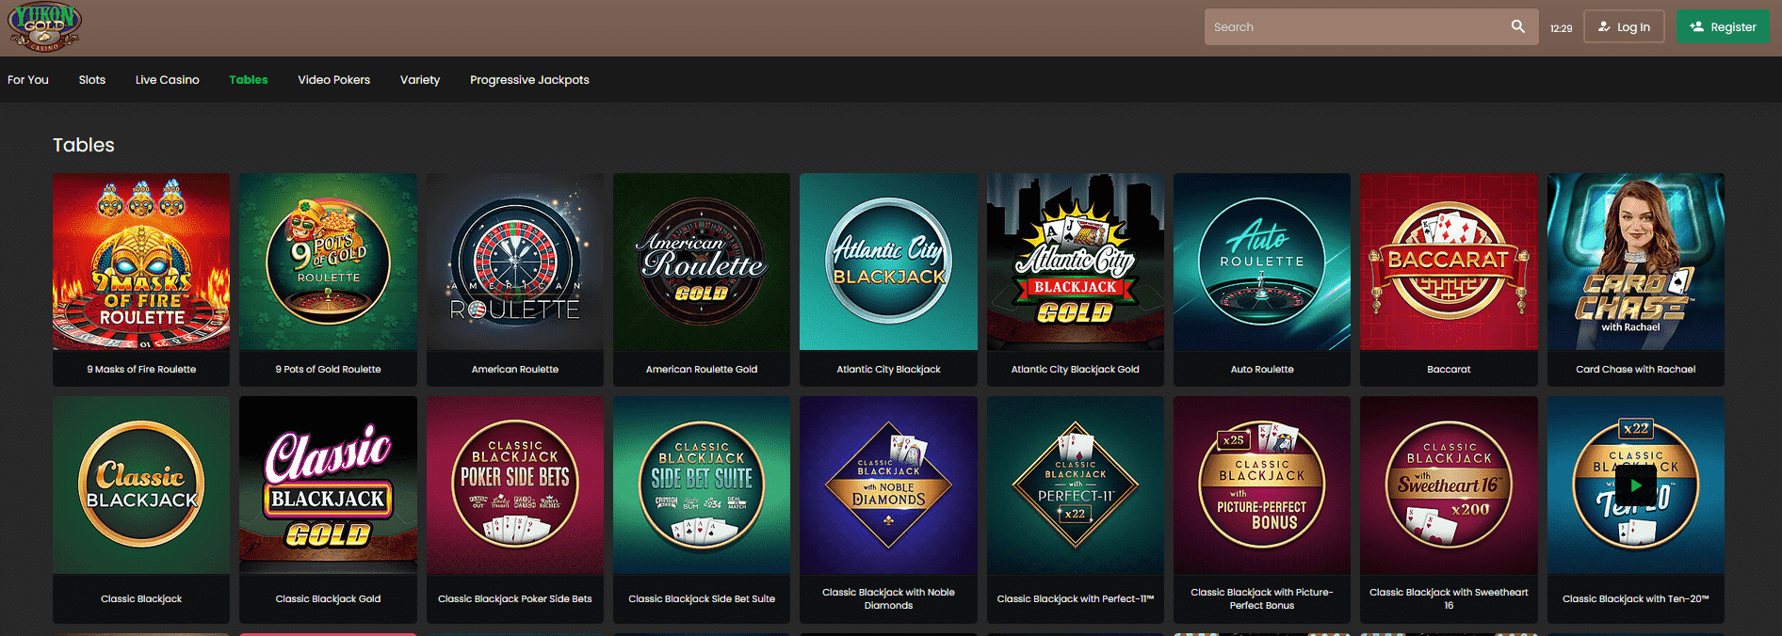Screen dimensions: 1782x636
Task: Select Classic Blackjack Picture-Perfect Bonus thumbnail
Action: pyautogui.click(x=1262, y=485)
